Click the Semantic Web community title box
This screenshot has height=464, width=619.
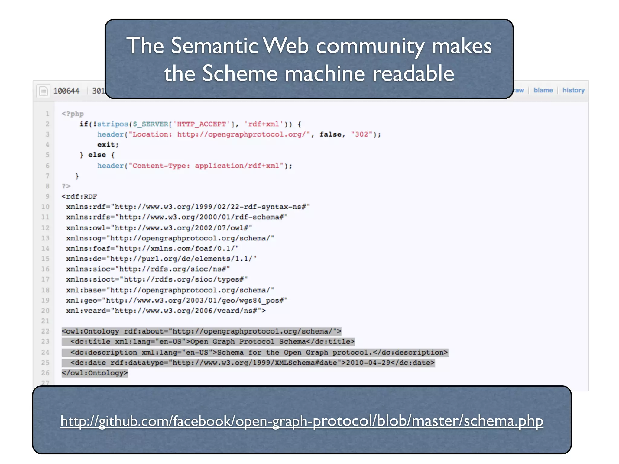click(x=309, y=59)
